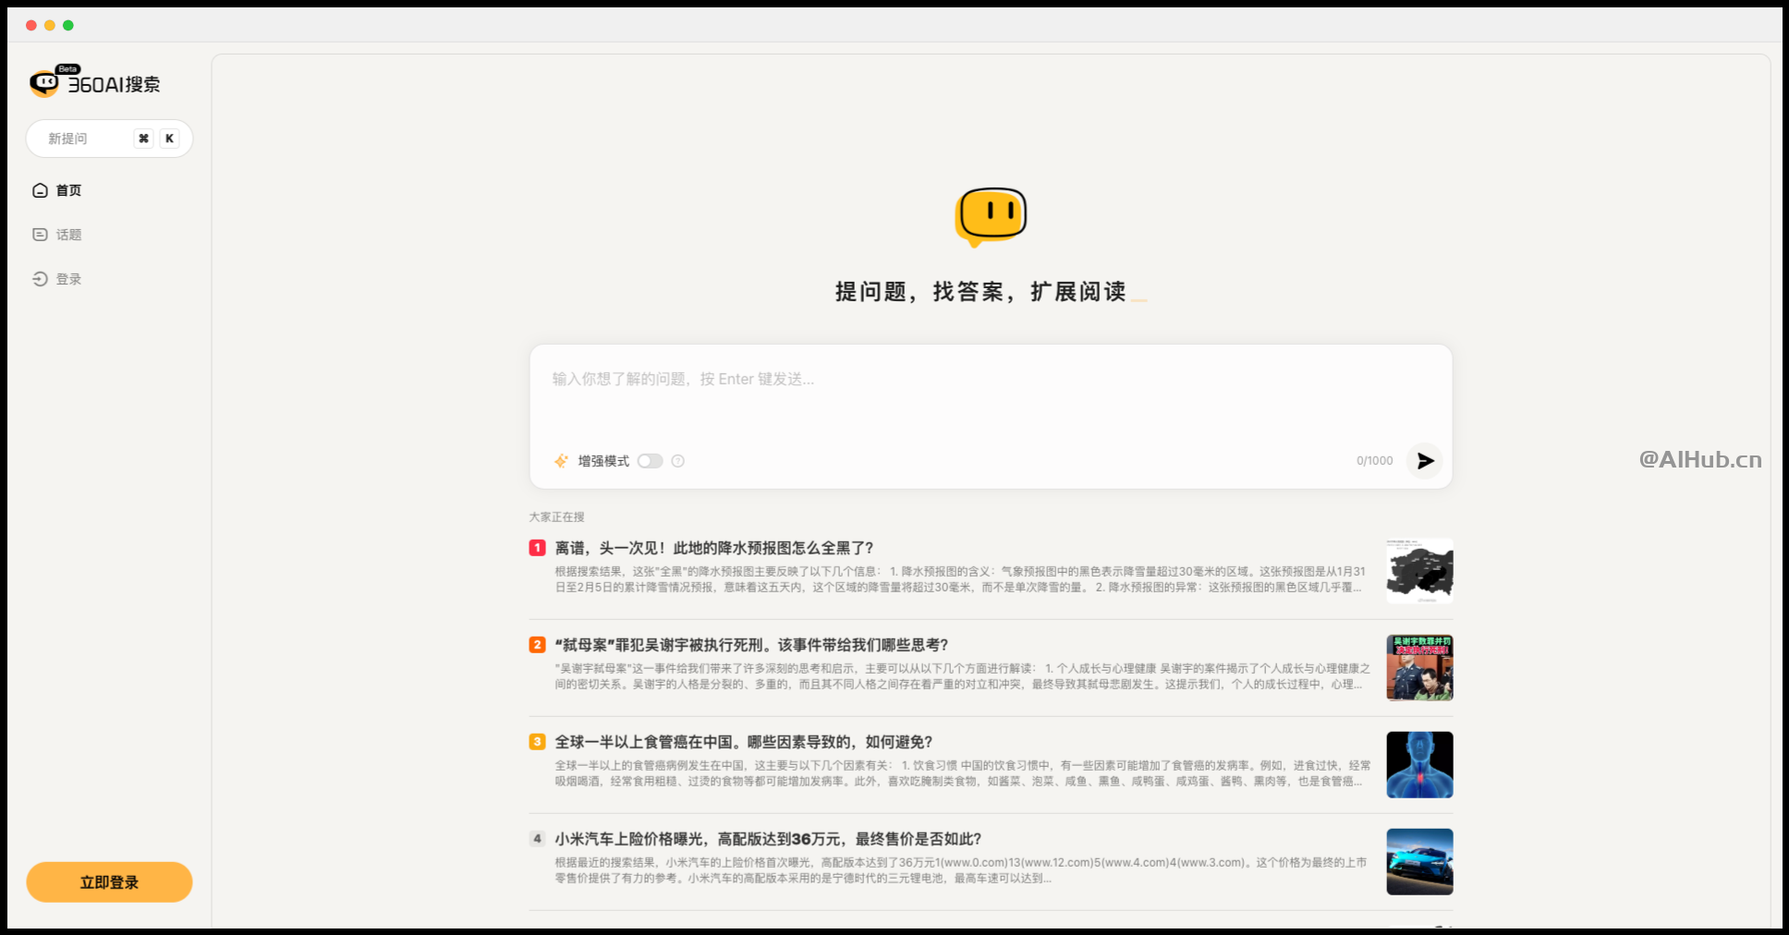
Task: Click the yellow mascot chat icon
Action: [991, 217]
